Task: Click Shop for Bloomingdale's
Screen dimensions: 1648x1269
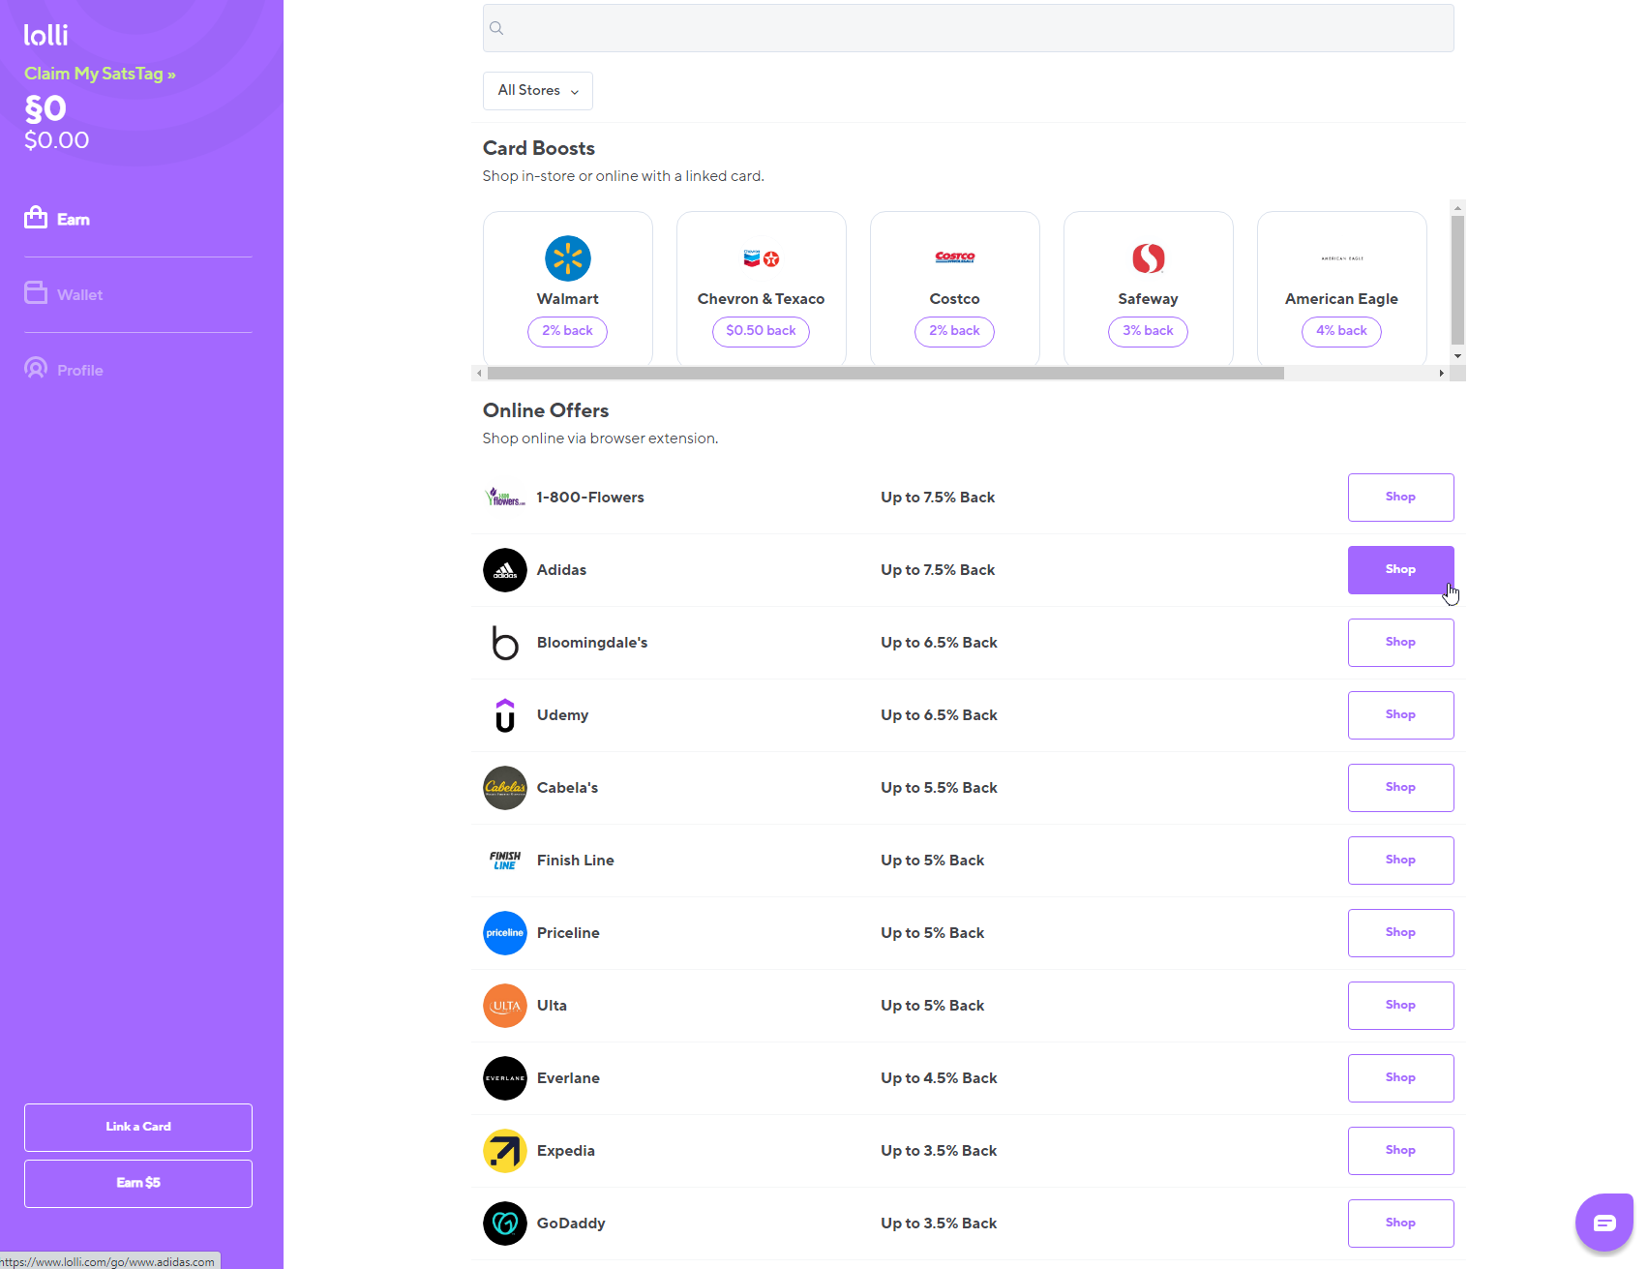Action: [1400, 643]
